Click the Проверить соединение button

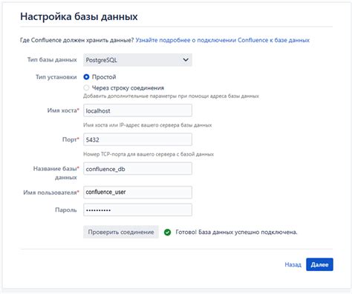tap(121, 232)
